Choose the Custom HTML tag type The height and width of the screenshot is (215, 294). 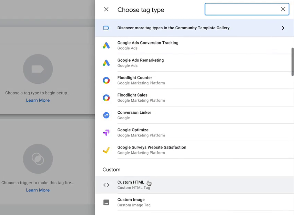tap(194, 185)
